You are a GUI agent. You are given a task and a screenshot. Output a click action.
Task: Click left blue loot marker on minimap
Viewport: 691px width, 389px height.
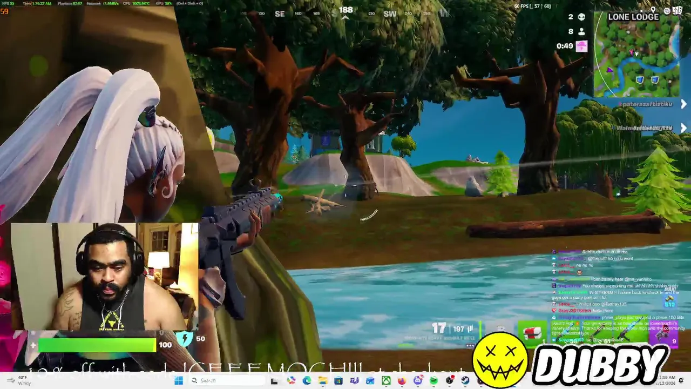(640, 80)
